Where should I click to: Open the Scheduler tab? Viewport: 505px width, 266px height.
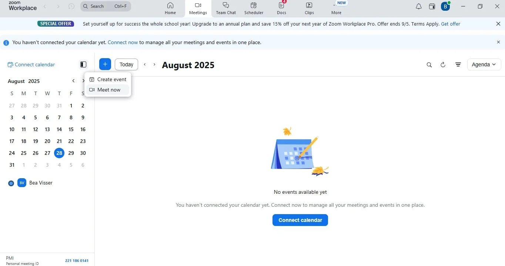pos(254,9)
